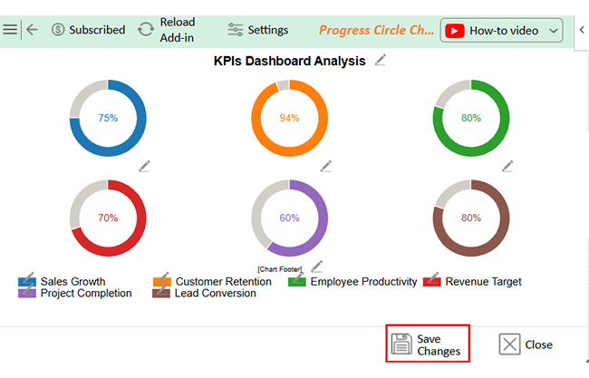The image size is (589, 378).
Task: Click the back arrow icon
Action: [33, 30]
